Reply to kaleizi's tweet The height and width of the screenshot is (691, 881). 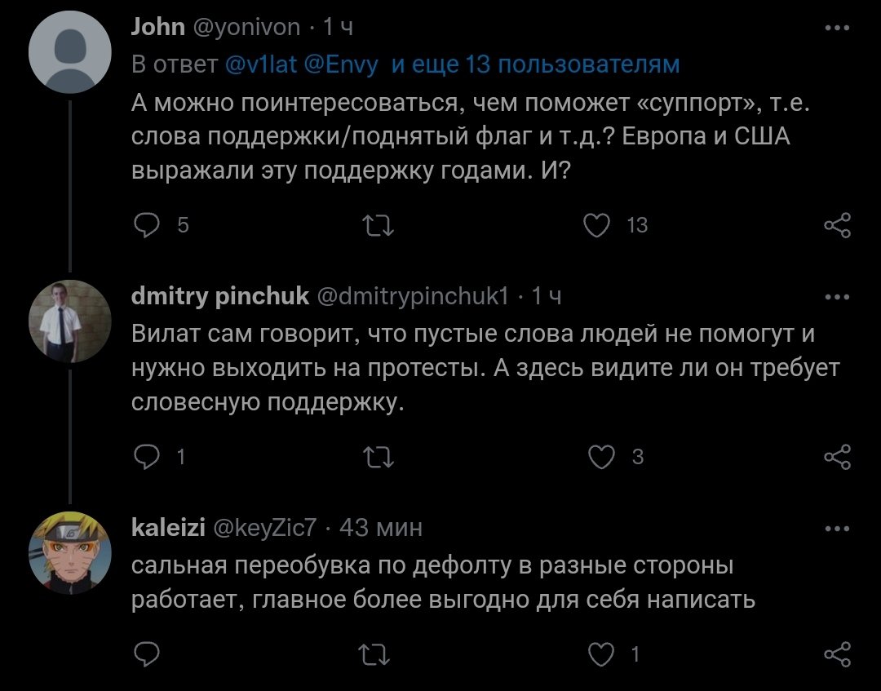click(146, 653)
